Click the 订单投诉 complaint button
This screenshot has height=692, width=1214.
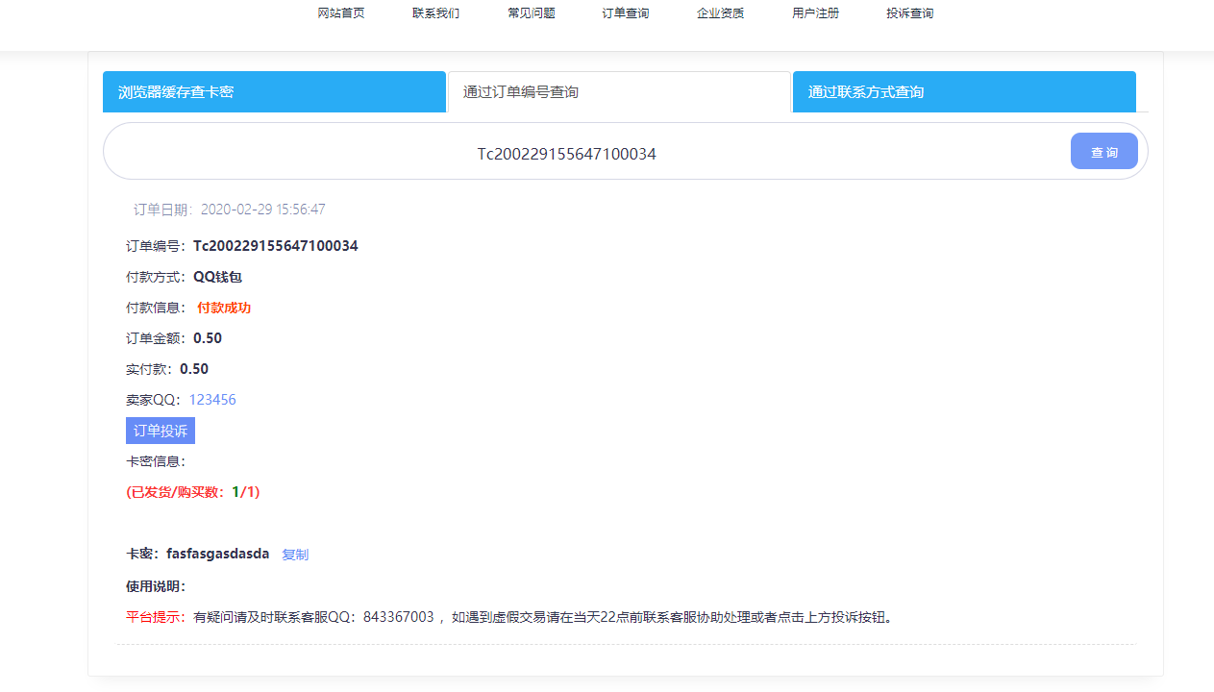[x=161, y=431]
